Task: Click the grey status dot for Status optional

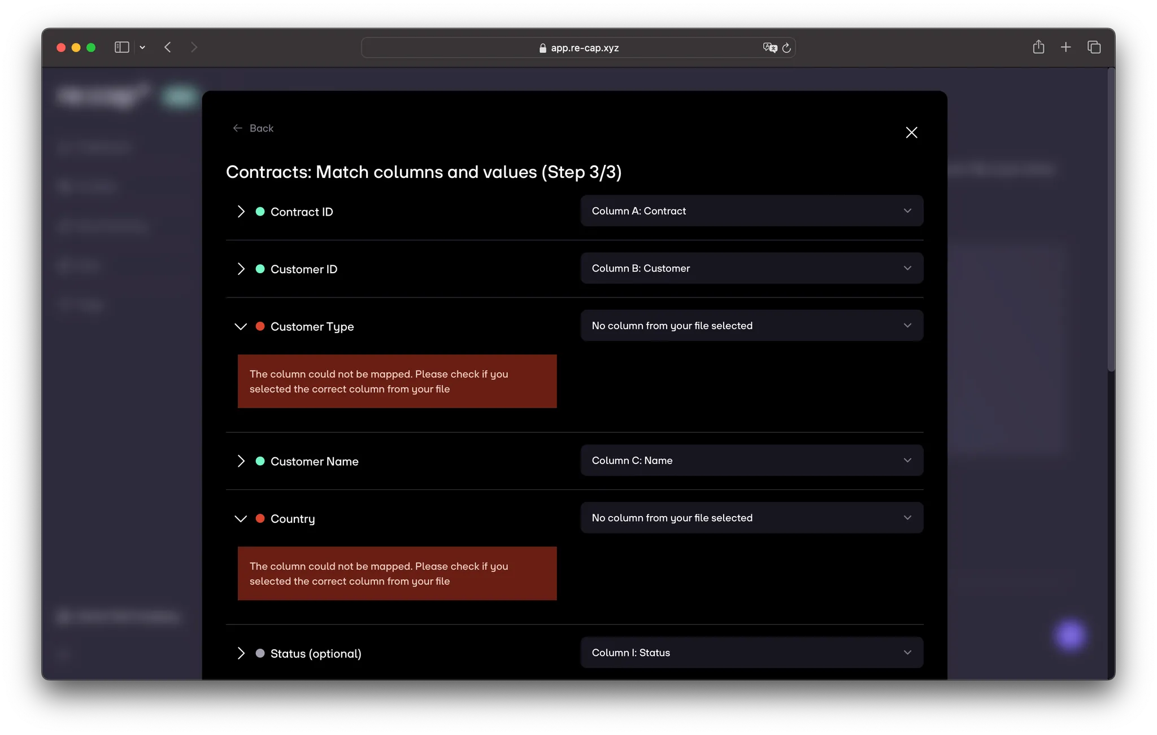Action: tap(260, 653)
